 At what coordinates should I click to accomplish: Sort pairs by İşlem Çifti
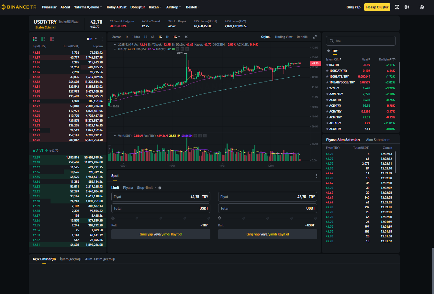tap(333, 60)
